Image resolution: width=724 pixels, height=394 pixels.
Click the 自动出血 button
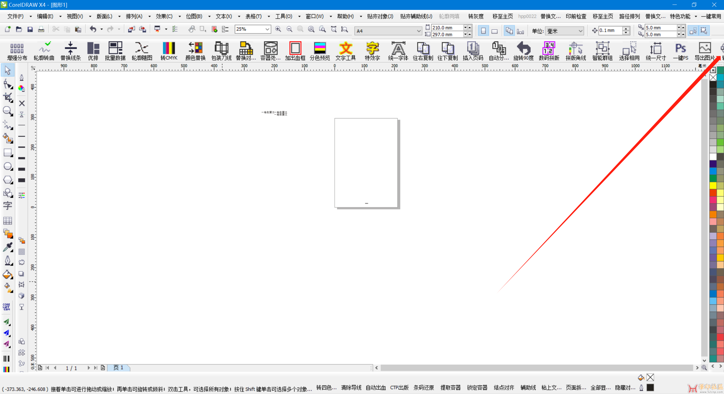[x=376, y=387]
